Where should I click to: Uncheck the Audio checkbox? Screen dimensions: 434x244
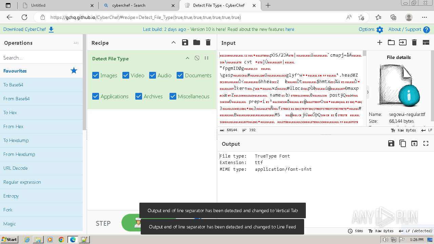153,75
